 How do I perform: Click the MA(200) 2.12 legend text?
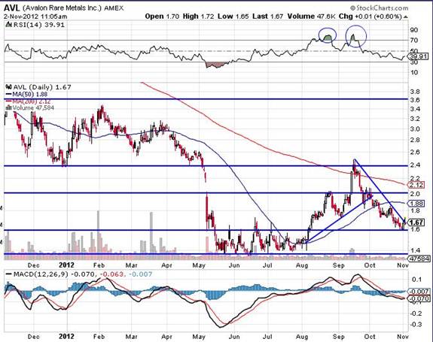31,101
